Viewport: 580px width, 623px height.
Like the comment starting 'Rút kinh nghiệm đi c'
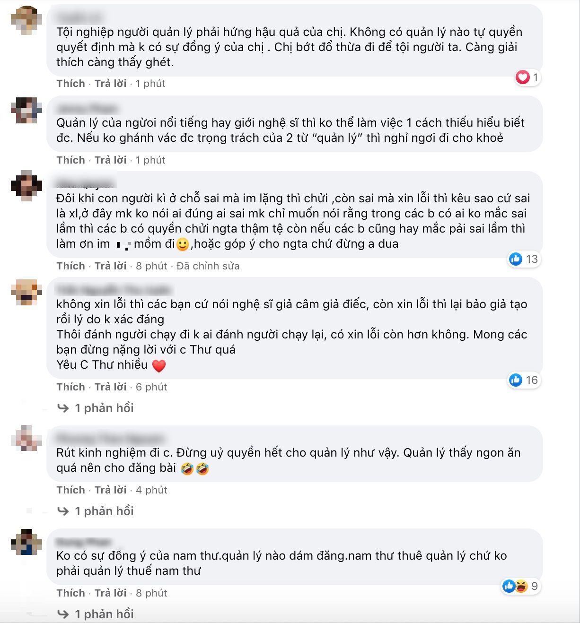coord(70,490)
